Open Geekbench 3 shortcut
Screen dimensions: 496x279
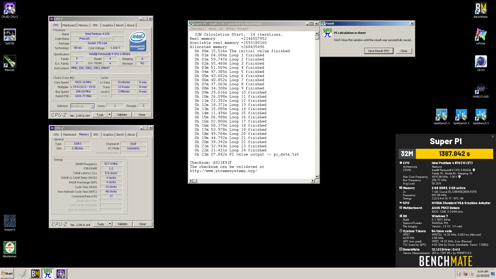coord(441,117)
